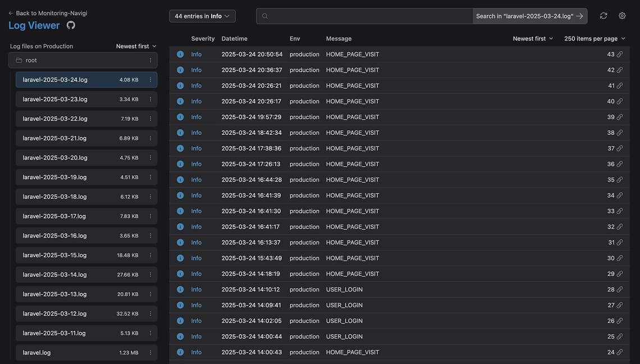Collapse the root folder
The height and width of the screenshot is (364, 640).
(83, 61)
